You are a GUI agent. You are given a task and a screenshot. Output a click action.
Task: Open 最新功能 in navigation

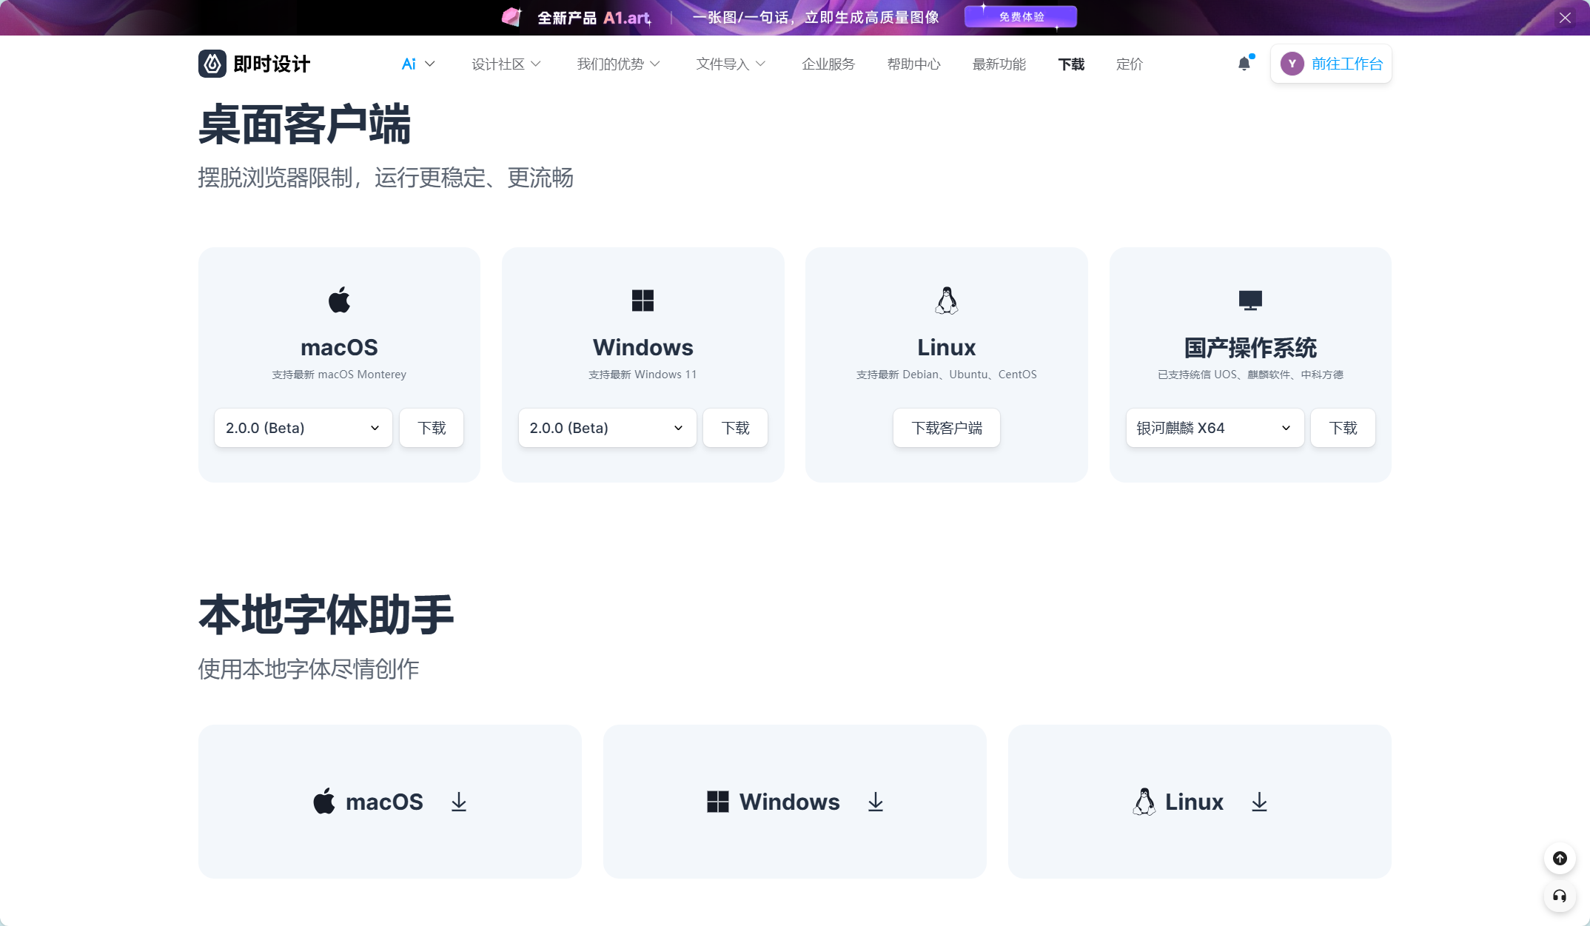(x=999, y=64)
